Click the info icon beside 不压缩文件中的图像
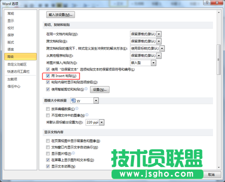This screenshot has height=182, width=225. point(87,115)
